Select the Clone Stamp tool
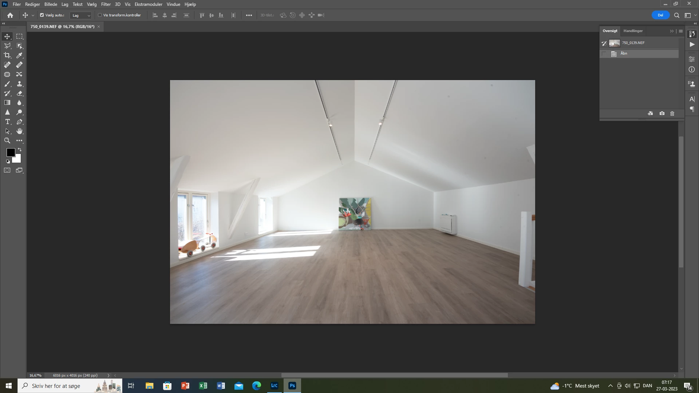The width and height of the screenshot is (699, 393). 19,84
